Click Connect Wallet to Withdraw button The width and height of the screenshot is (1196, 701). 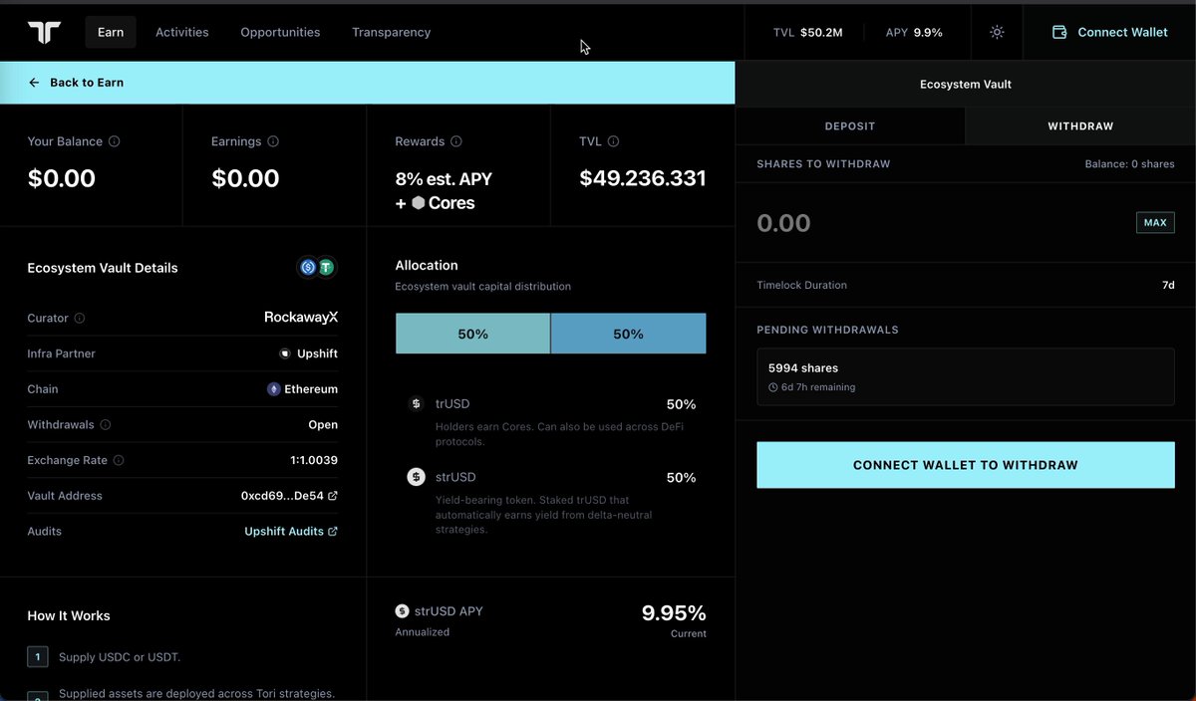coord(966,465)
